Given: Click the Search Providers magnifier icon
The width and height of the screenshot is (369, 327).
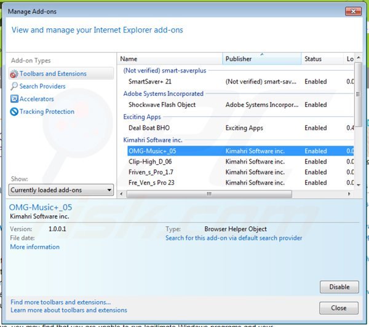Looking at the screenshot, I should coord(14,86).
